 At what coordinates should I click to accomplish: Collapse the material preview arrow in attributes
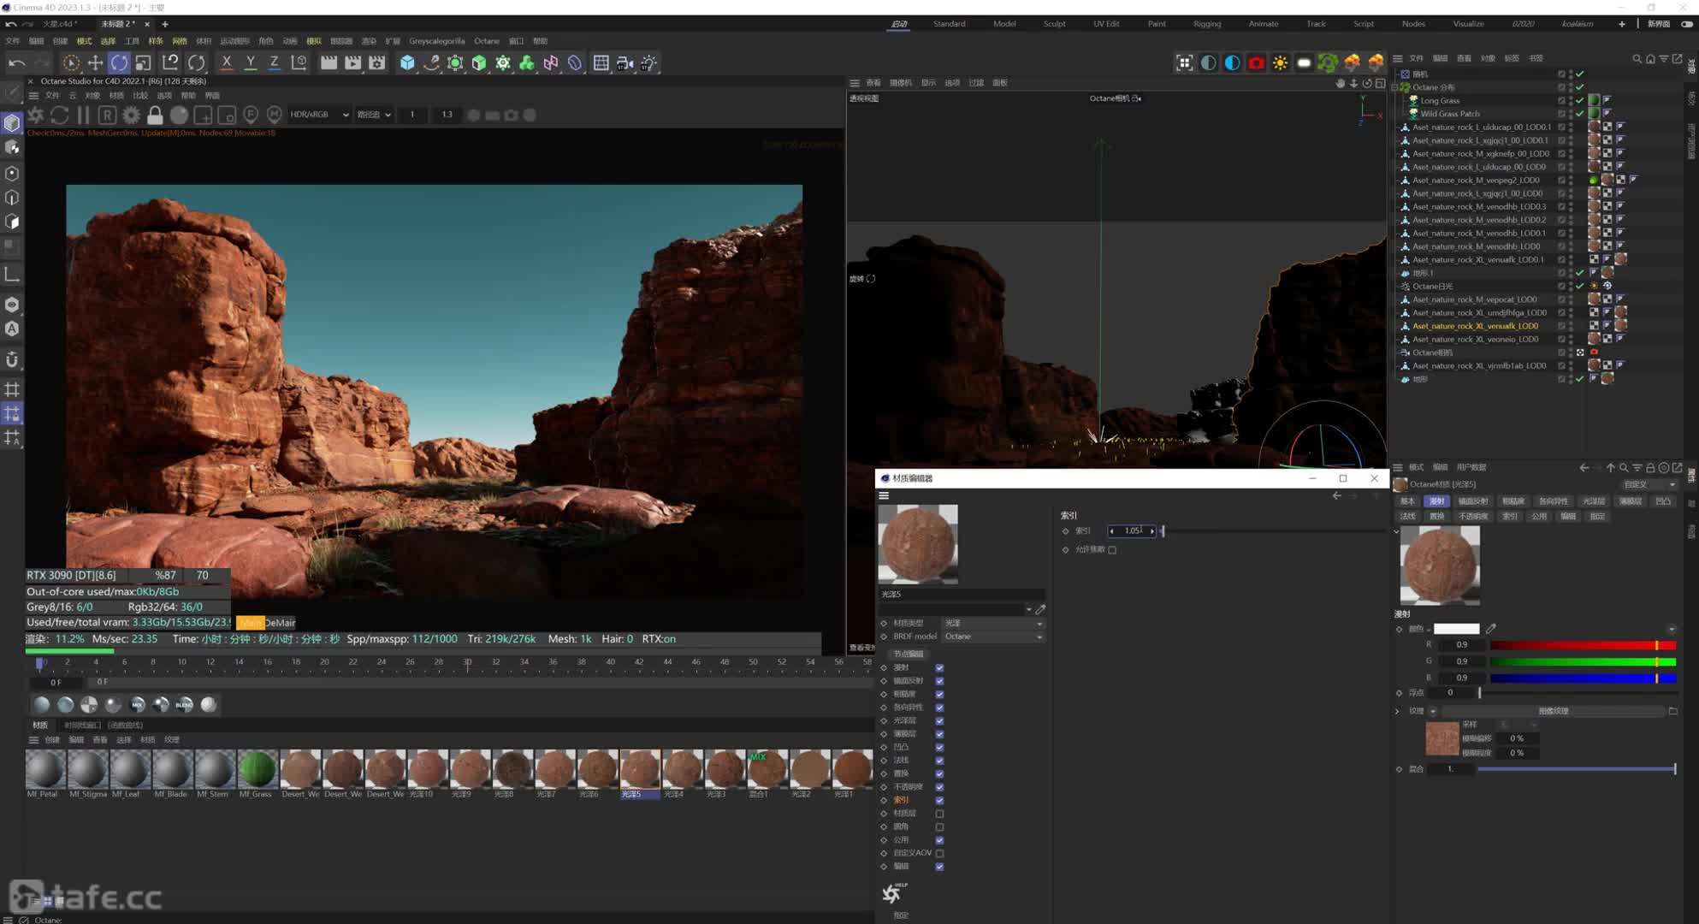pyautogui.click(x=1397, y=531)
